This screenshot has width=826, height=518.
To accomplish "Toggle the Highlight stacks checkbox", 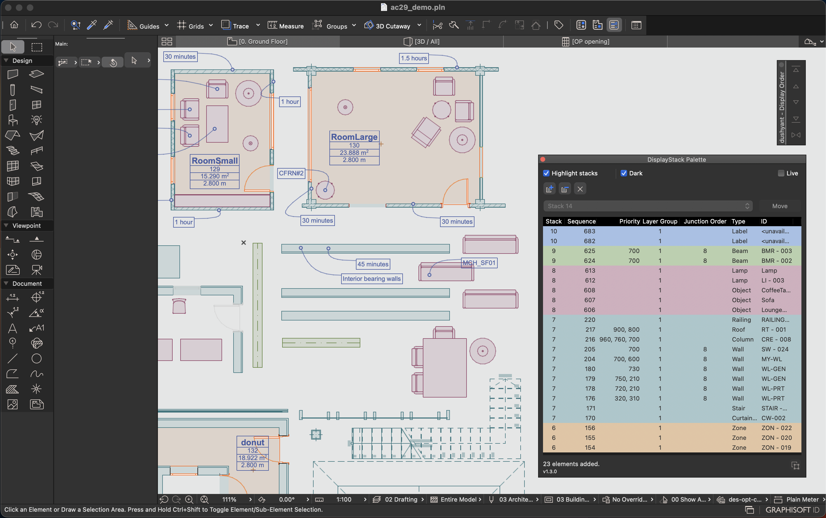I will click(x=546, y=173).
